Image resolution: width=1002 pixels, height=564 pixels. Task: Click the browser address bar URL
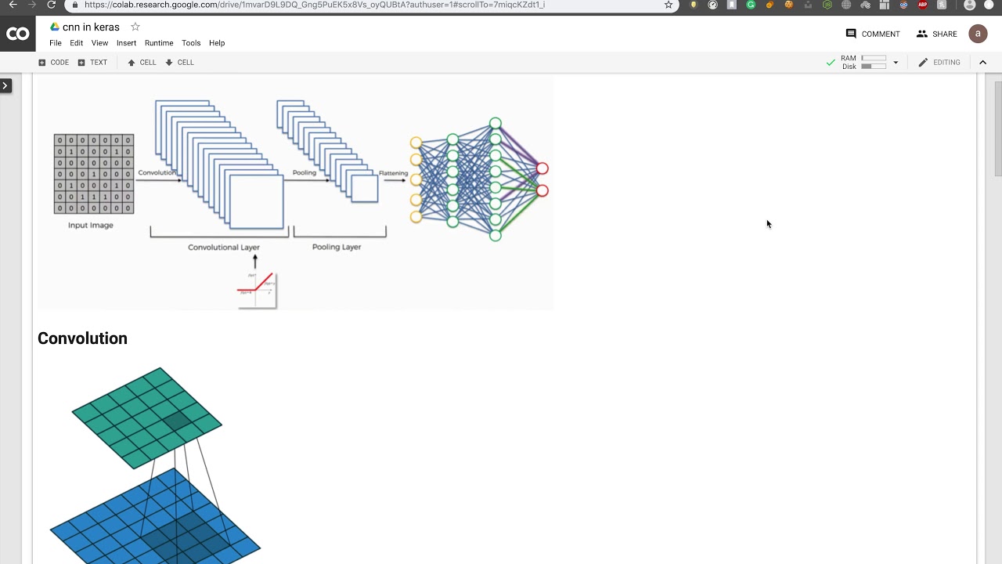pos(315,5)
